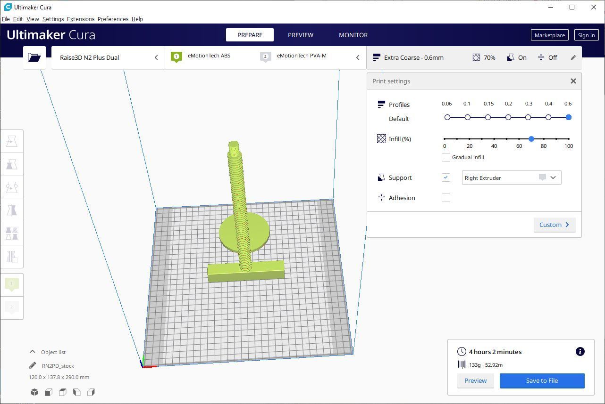The height and width of the screenshot is (404, 605).
Task: Switch to left side view icon
Action: [77, 392]
